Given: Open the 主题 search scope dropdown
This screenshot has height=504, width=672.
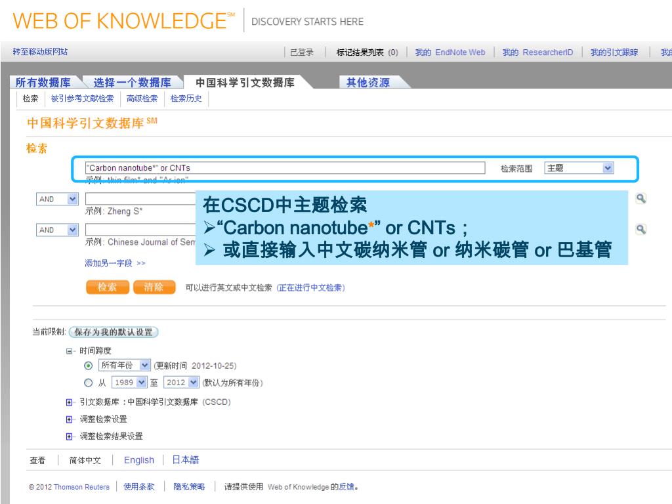Looking at the screenshot, I should click(x=579, y=168).
